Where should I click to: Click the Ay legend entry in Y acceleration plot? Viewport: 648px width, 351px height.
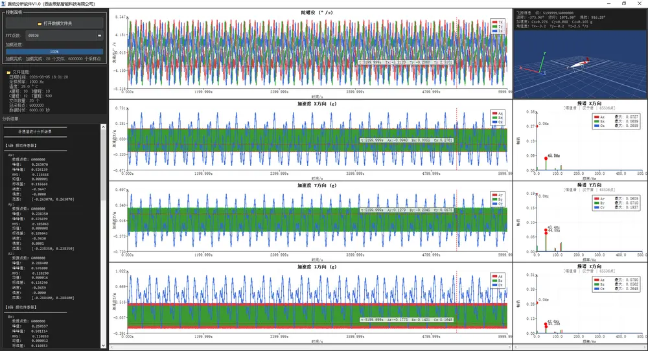[x=498, y=195]
